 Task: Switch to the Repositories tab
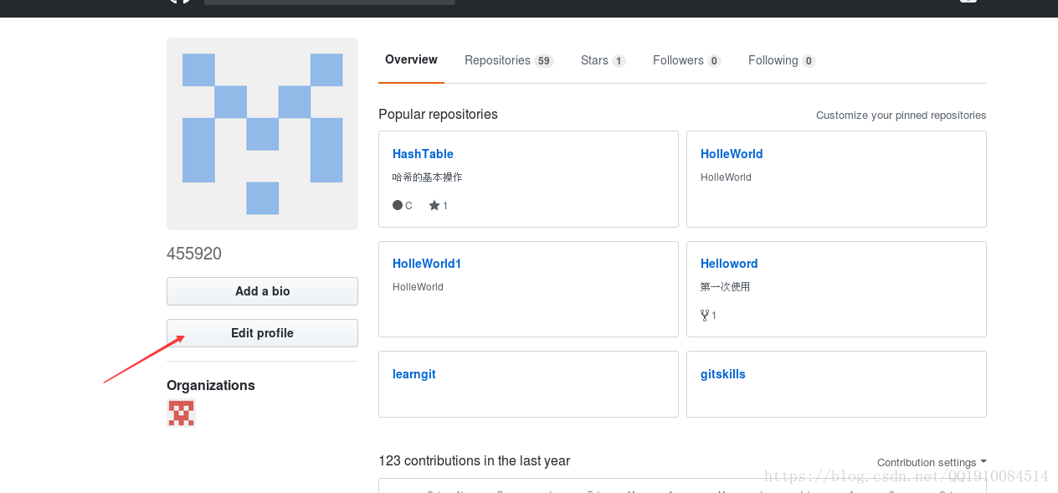click(x=500, y=60)
